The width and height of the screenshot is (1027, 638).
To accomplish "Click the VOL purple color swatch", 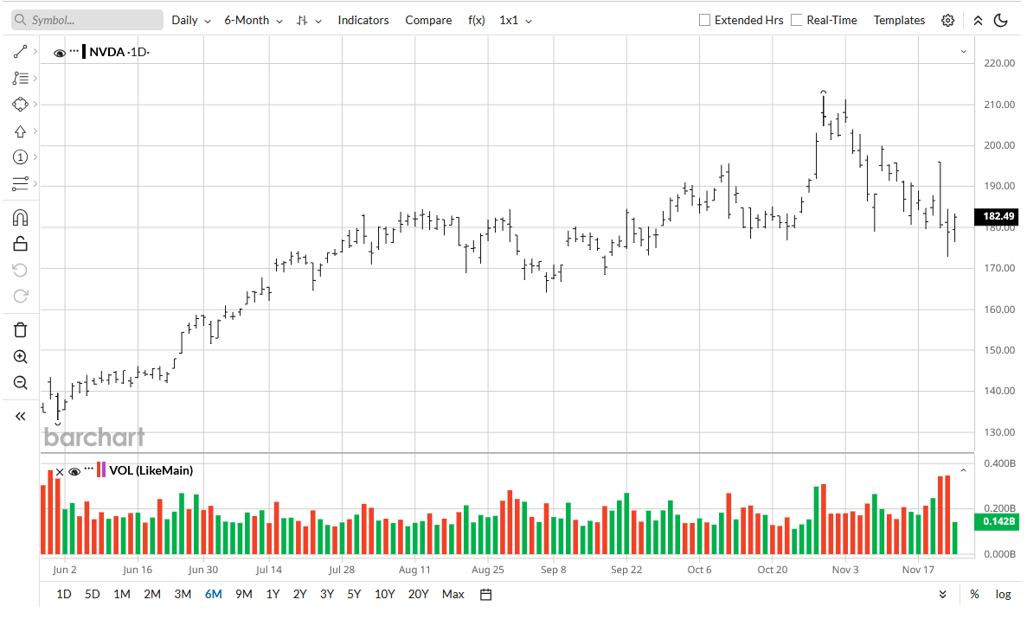I will pyautogui.click(x=104, y=469).
